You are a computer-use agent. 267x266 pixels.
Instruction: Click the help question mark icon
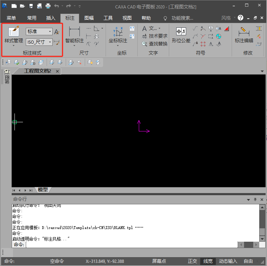click(x=241, y=18)
